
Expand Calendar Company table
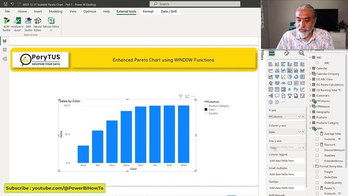tap(310, 74)
